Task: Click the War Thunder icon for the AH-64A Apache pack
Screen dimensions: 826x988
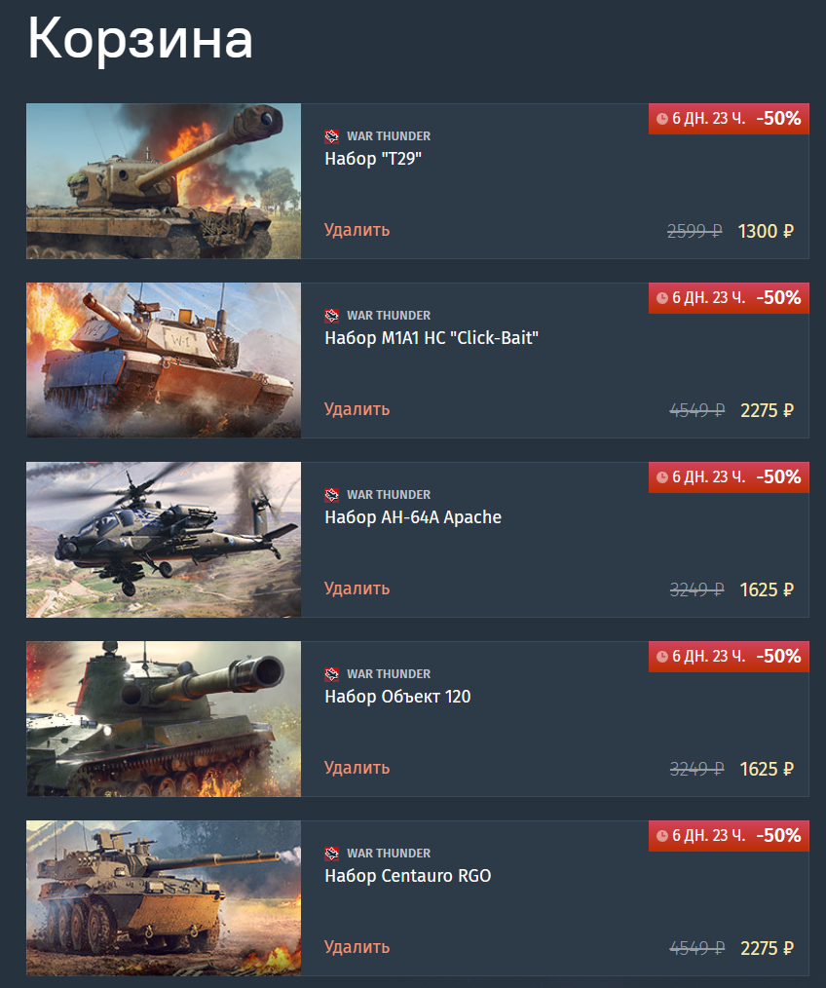Action: [x=331, y=495]
